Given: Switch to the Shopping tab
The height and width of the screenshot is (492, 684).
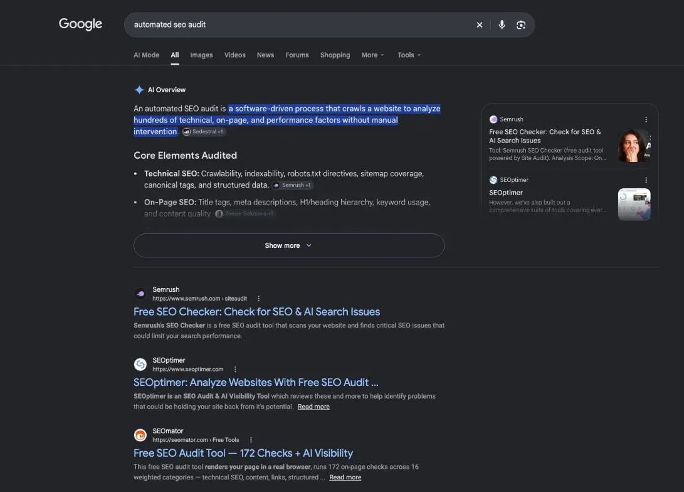Looking at the screenshot, I should (335, 55).
